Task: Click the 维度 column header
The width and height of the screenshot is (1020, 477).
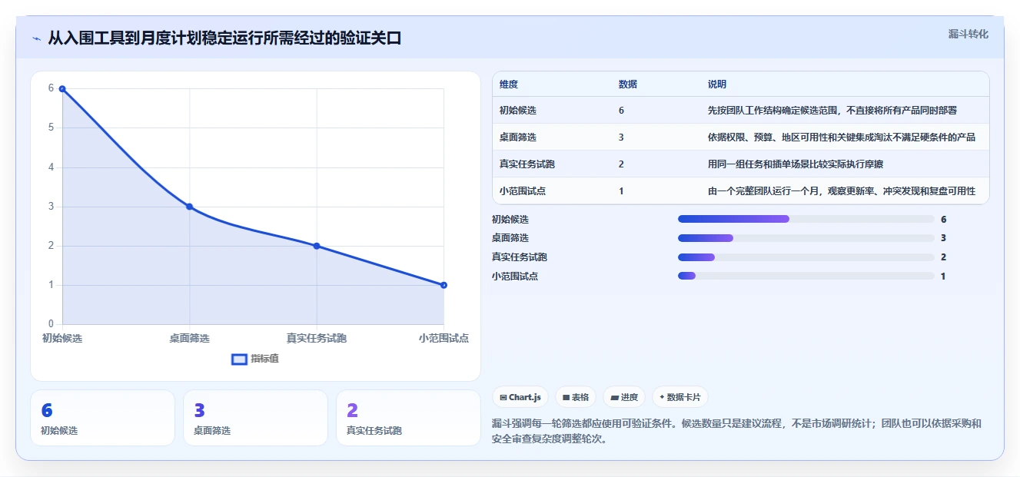Action: pyautogui.click(x=508, y=84)
